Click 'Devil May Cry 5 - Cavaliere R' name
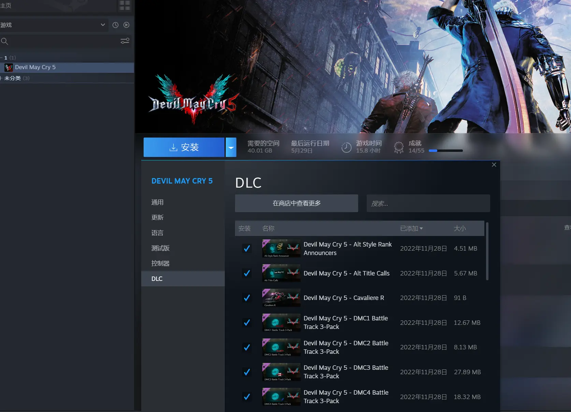Screen dimensions: 571x412 click(x=344, y=298)
